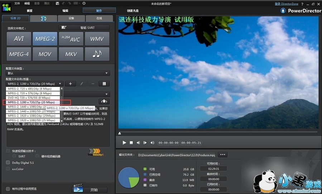
Task: Browse output folder with the ellipsis button
Action: pos(222,155)
